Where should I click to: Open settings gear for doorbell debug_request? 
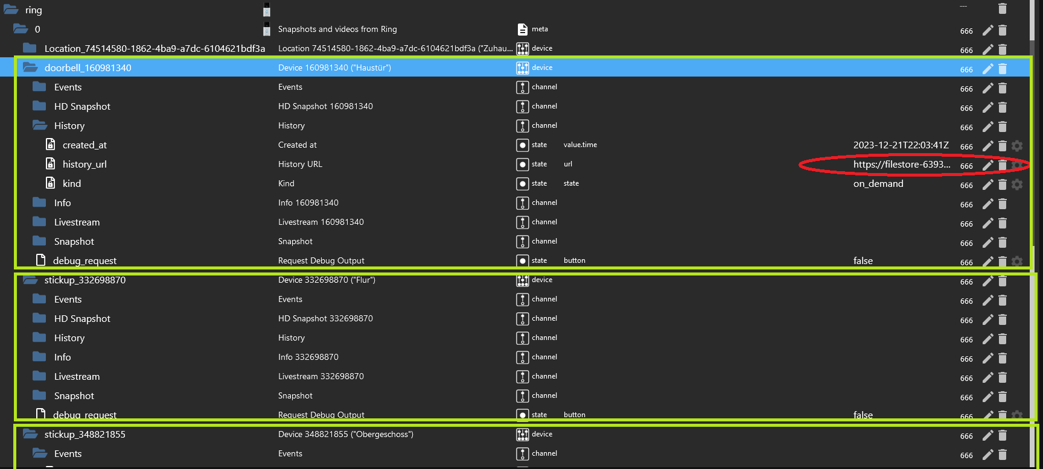point(1017,261)
